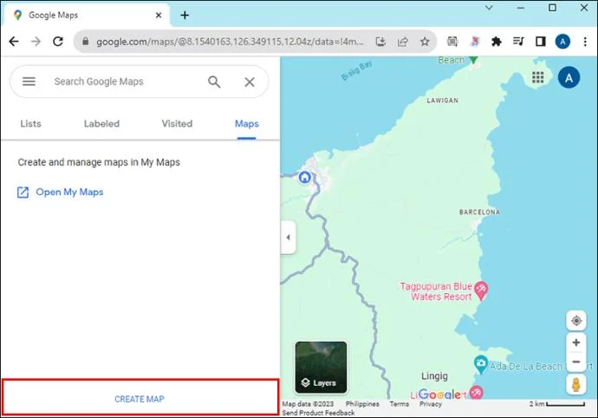598x418 pixels.
Task: Bookmark this page with star icon
Action: point(425,42)
